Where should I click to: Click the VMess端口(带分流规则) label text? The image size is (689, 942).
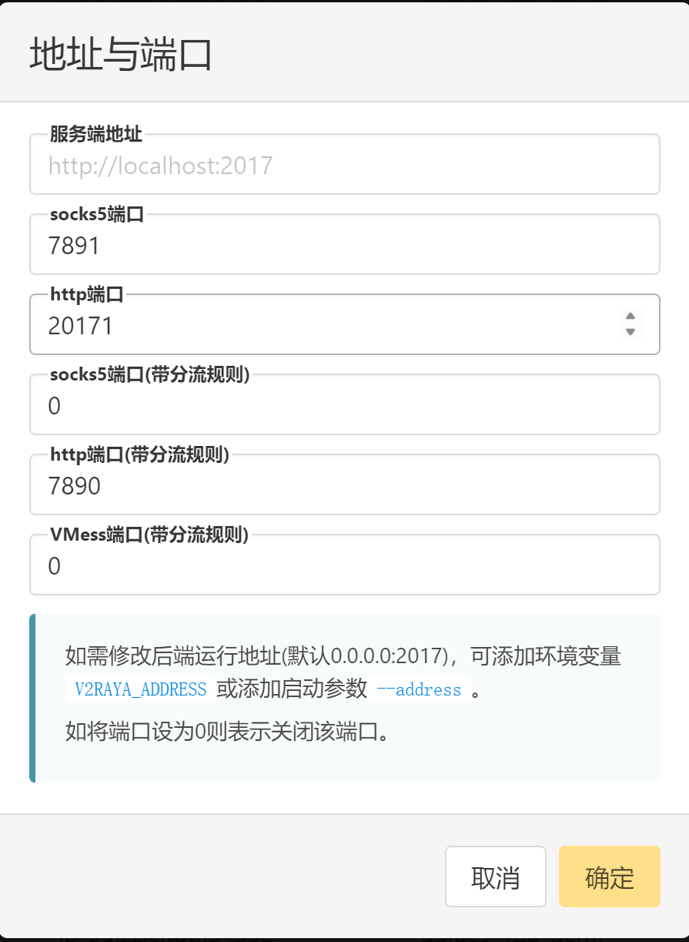click(149, 535)
